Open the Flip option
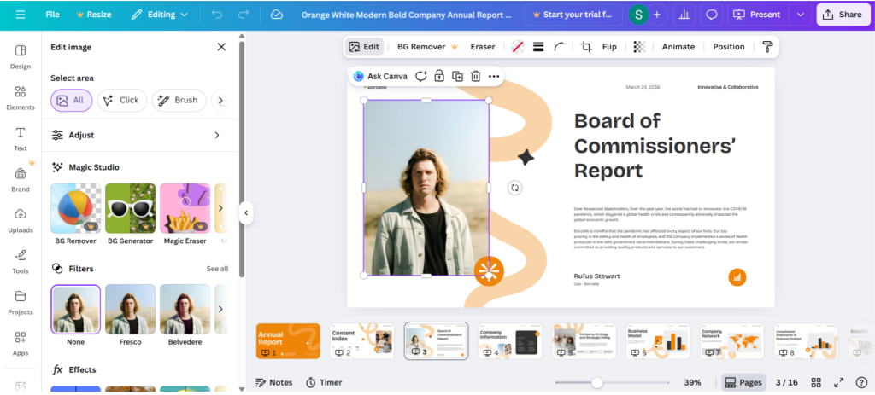Viewport: 875px width, 395px height. click(609, 47)
